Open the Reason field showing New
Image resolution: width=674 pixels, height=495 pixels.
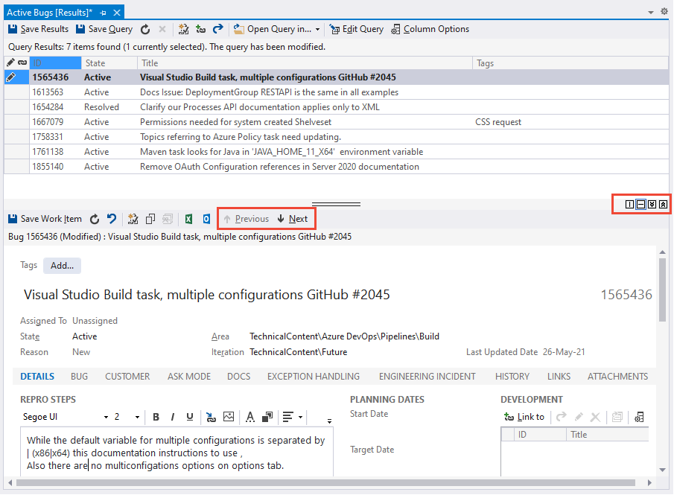pyautogui.click(x=81, y=352)
